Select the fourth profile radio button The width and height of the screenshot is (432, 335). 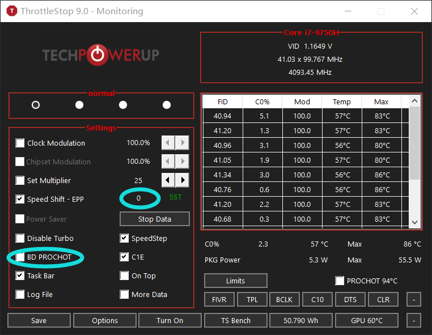pos(167,105)
